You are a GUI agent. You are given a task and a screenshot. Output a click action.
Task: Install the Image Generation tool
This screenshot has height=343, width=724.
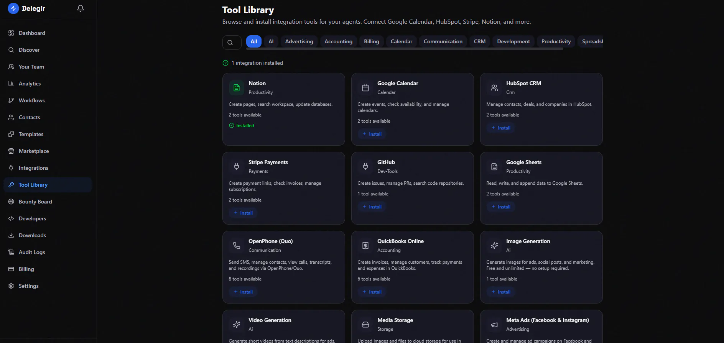click(501, 292)
